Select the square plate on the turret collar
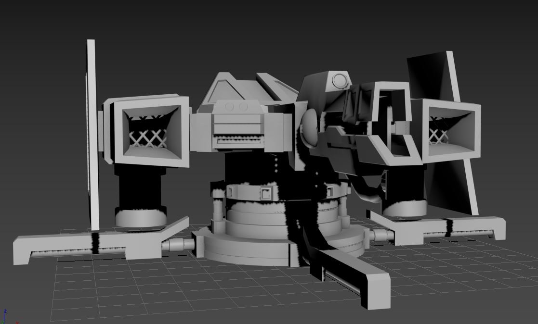Viewport: 538px width, 324px height. click(265, 194)
